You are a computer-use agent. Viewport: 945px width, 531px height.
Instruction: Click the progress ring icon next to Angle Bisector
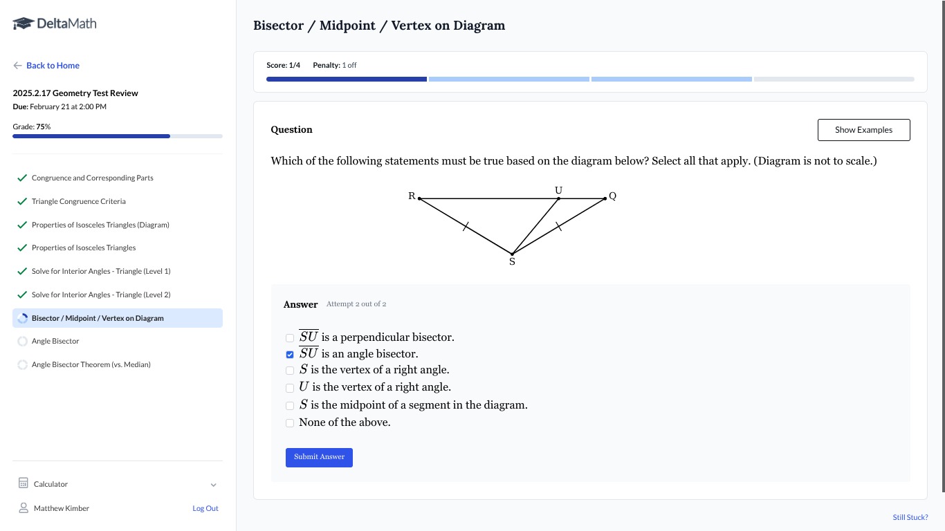click(22, 341)
